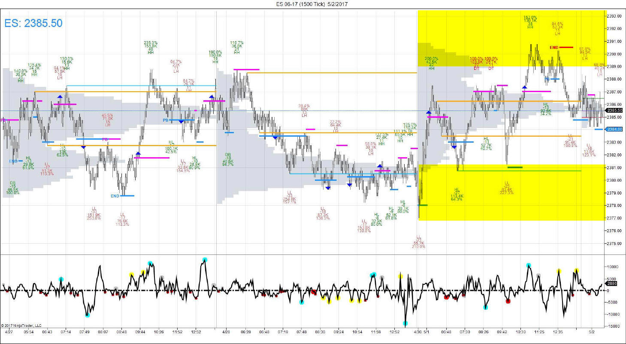Select the 2392.00 price axis label
The image size is (626, 344).
click(614, 29)
